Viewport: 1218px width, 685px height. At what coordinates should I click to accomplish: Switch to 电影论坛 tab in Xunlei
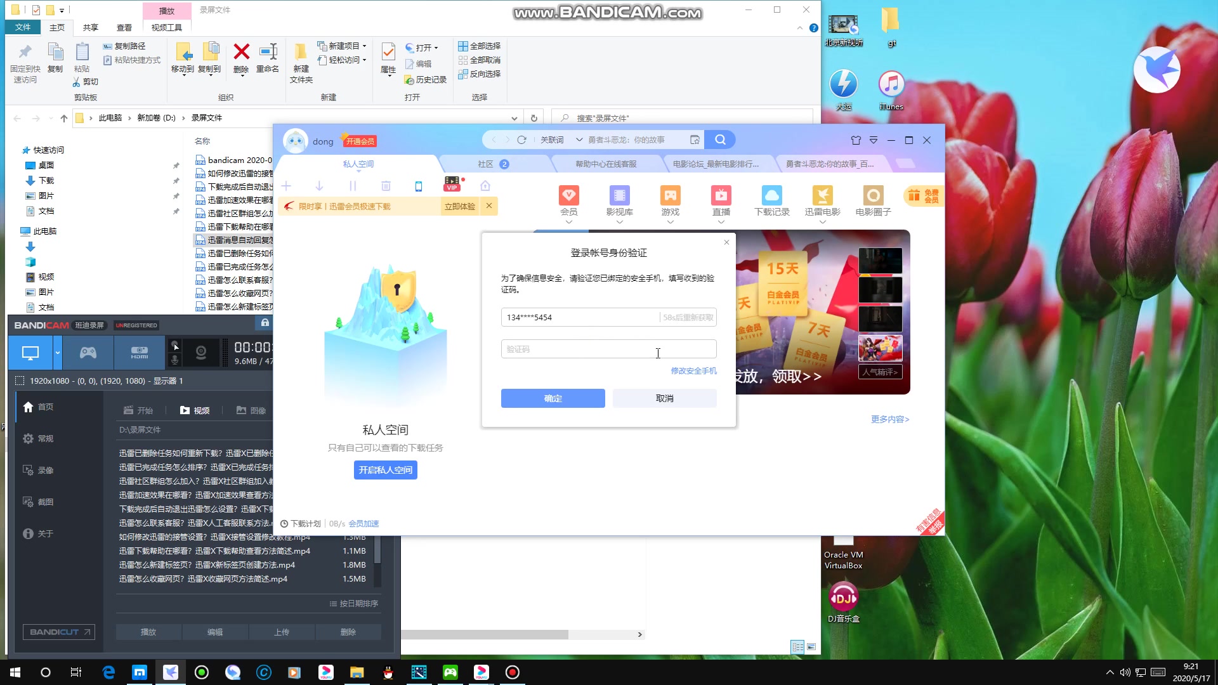[716, 164]
